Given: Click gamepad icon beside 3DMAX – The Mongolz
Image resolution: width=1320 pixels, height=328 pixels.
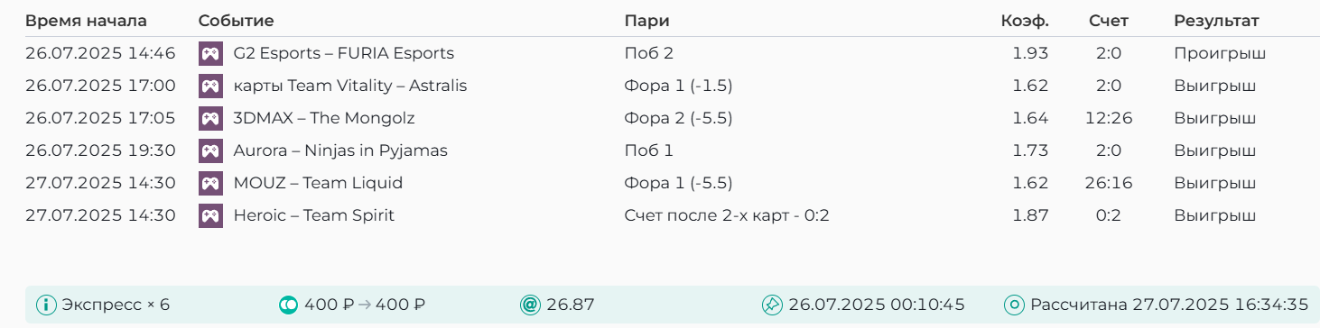Looking at the screenshot, I should point(210,118).
